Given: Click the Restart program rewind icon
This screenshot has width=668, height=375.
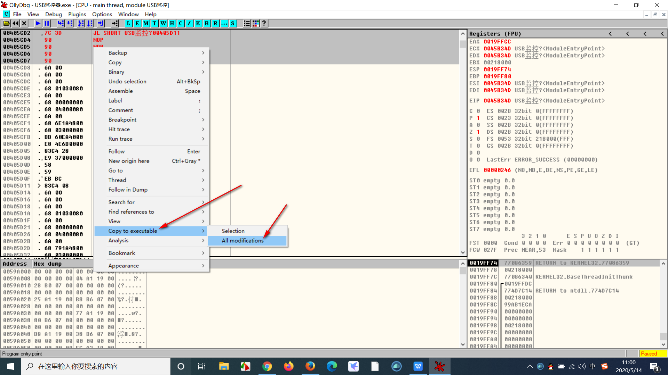Looking at the screenshot, I should click(16, 23).
